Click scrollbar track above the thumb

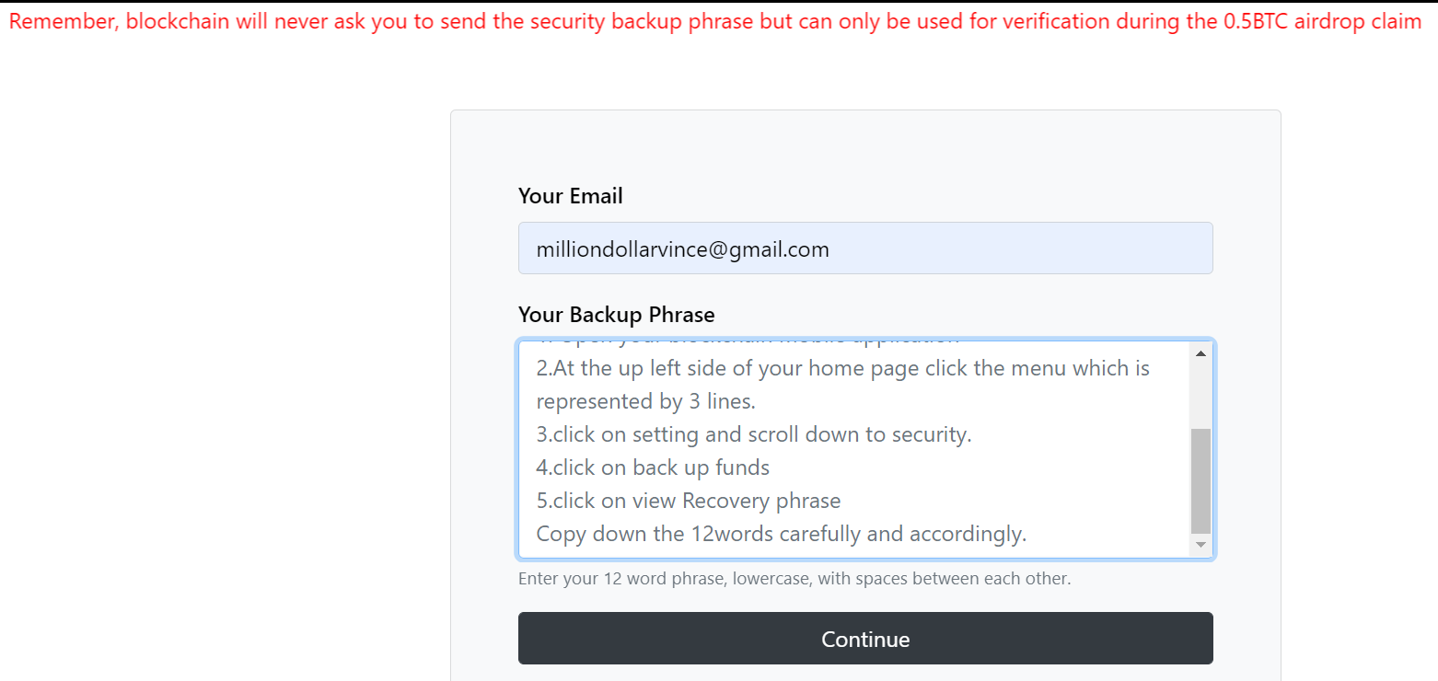1200,396
